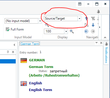The height and width of the screenshot is (98, 110).
Task: Open the Source/Target layout dropdown arrow
Action: (79, 18)
